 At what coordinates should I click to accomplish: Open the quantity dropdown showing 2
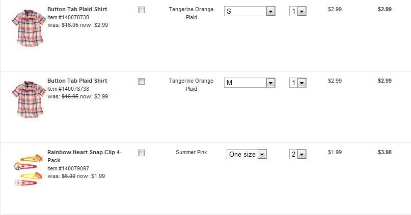297,154
